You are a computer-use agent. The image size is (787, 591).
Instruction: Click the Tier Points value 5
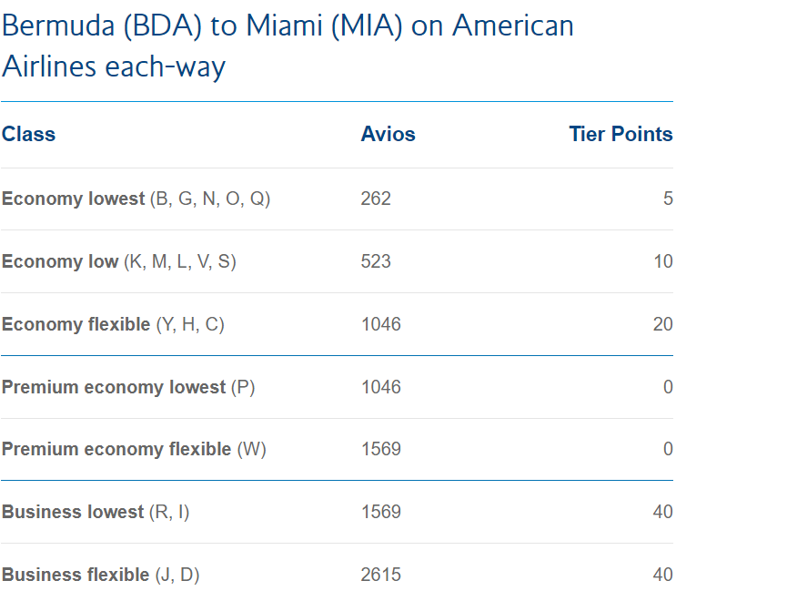(x=668, y=199)
